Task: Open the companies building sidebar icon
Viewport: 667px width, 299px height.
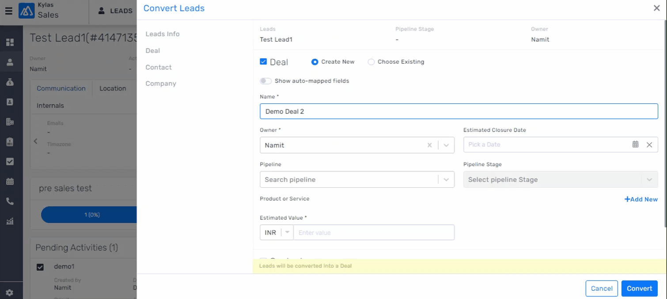Action: [x=10, y=122]
